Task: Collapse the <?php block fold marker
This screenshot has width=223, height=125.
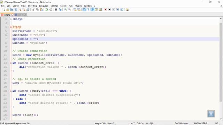Action: (x=11, y=27)
